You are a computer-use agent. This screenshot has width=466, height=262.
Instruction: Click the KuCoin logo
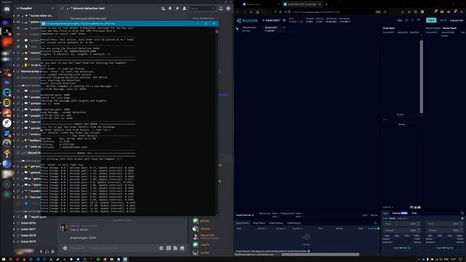[x=248, y=20]
